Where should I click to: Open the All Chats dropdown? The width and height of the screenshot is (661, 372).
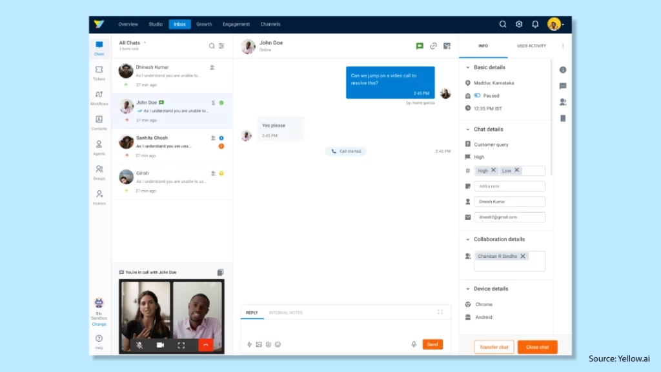[132, 43]
